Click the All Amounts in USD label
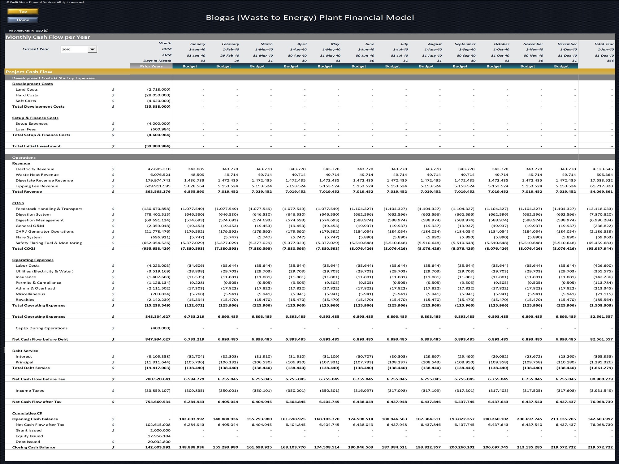Viewport: 619px width, 464px height. (x=28, y=31)
